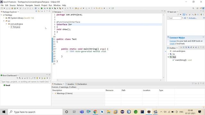Open the Refactor menu
The width and height of the screenshot is (205, 115).
click(x=20, y=5)
